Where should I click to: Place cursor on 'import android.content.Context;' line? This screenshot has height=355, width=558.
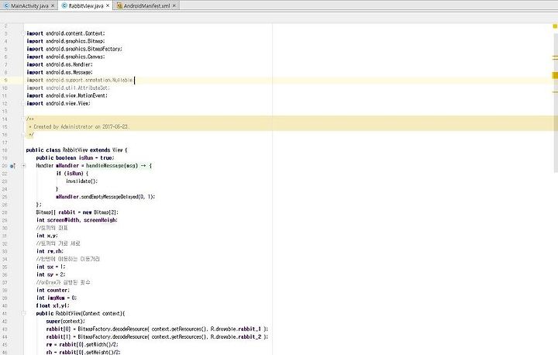pyautogui.click(x=66, y=33)
